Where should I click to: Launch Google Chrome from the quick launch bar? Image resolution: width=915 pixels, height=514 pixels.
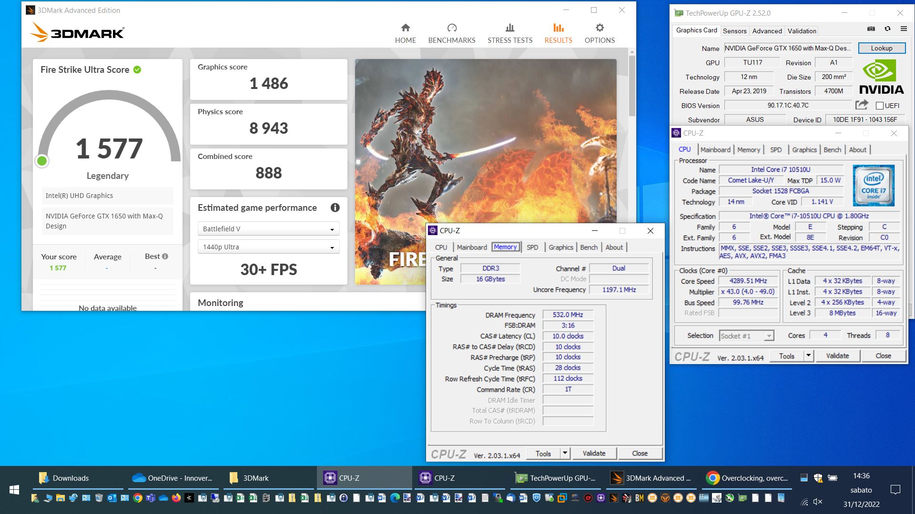click(x=138, y=498)
